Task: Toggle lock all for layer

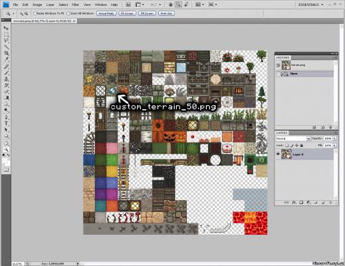Action: [x=302, y=146]
